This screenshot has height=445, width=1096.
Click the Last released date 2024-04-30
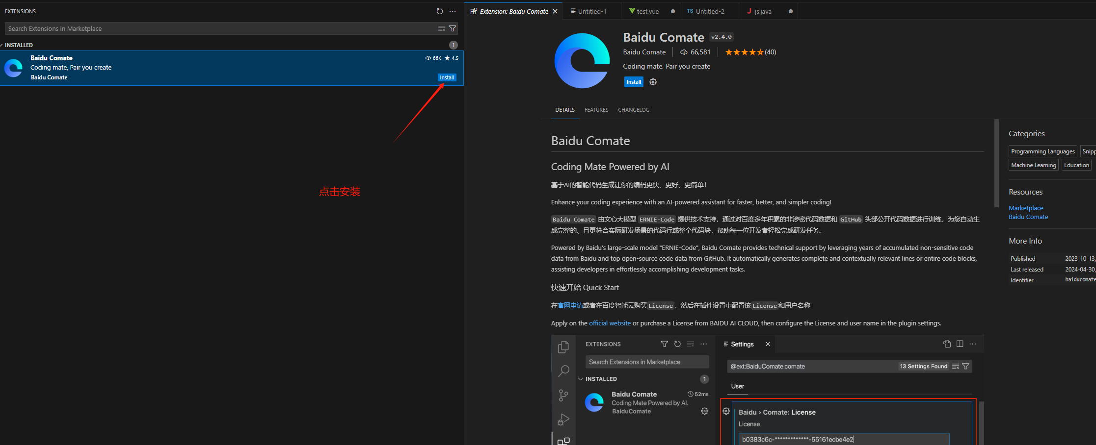click(1080, 270)
